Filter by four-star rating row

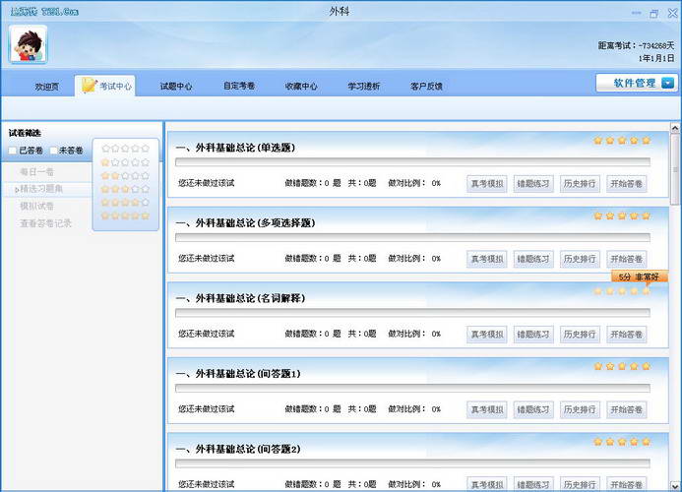125,203
